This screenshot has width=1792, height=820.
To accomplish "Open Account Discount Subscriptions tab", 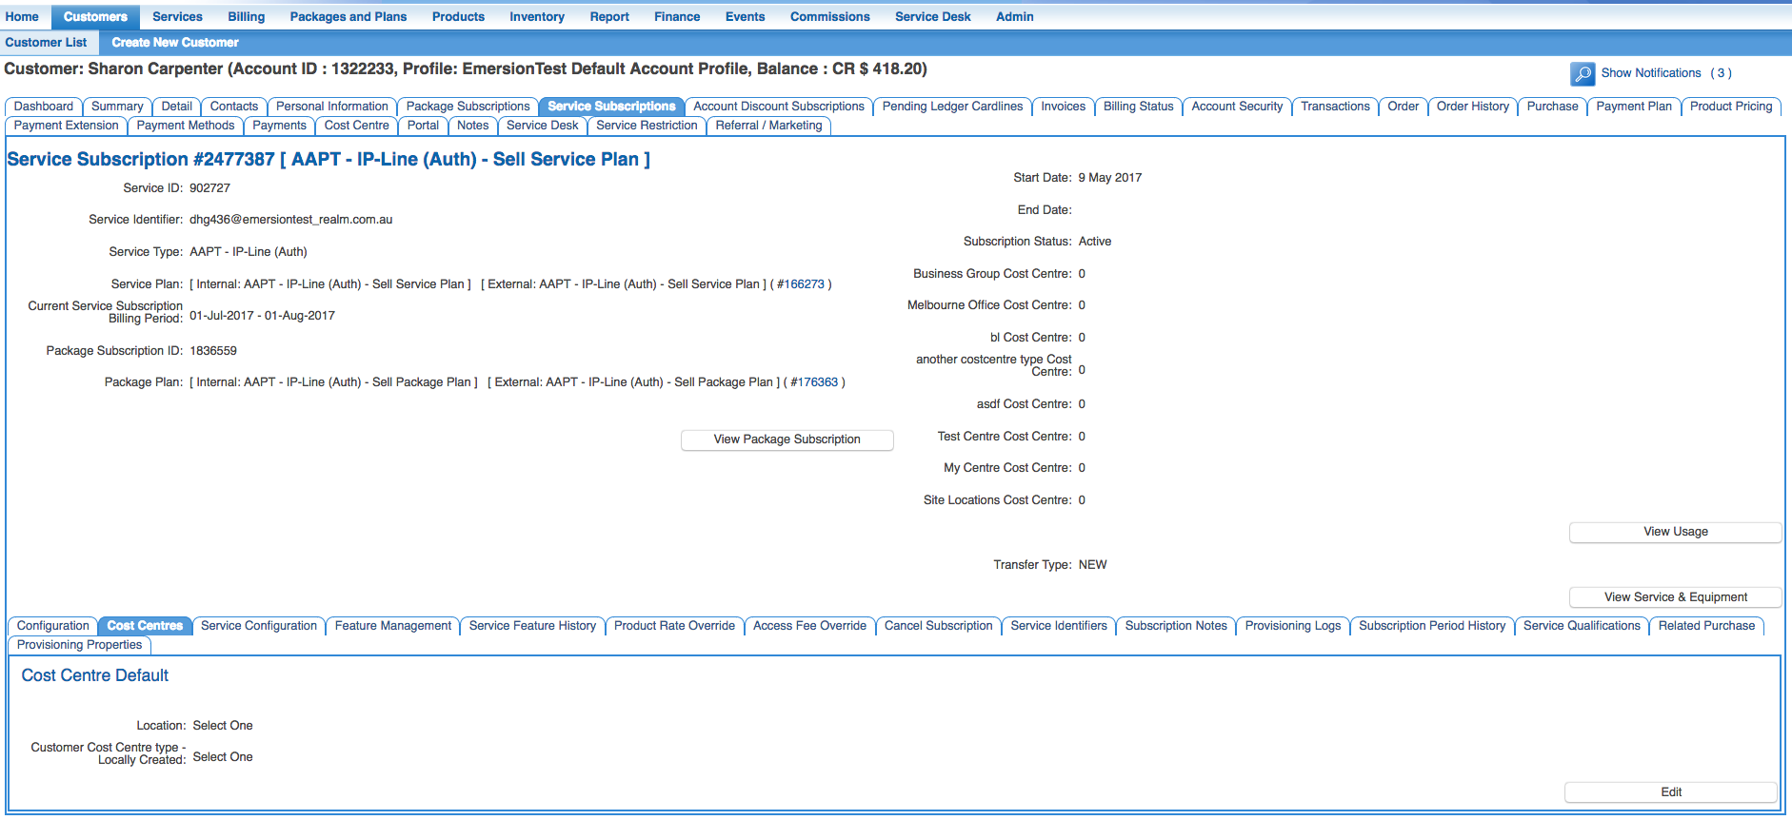I will click(779, 107).
